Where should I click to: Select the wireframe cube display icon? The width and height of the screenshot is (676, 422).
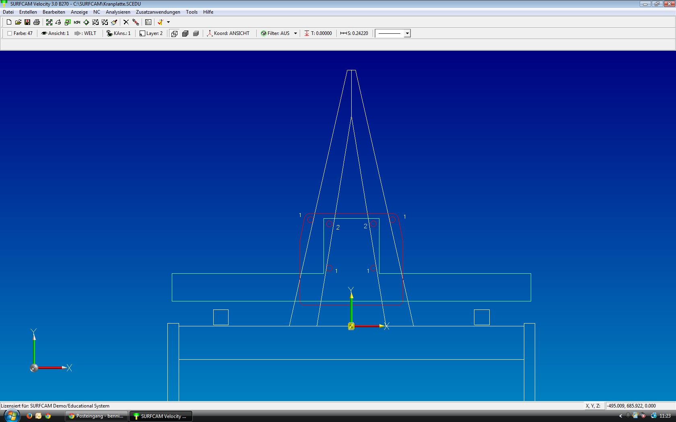174,33
